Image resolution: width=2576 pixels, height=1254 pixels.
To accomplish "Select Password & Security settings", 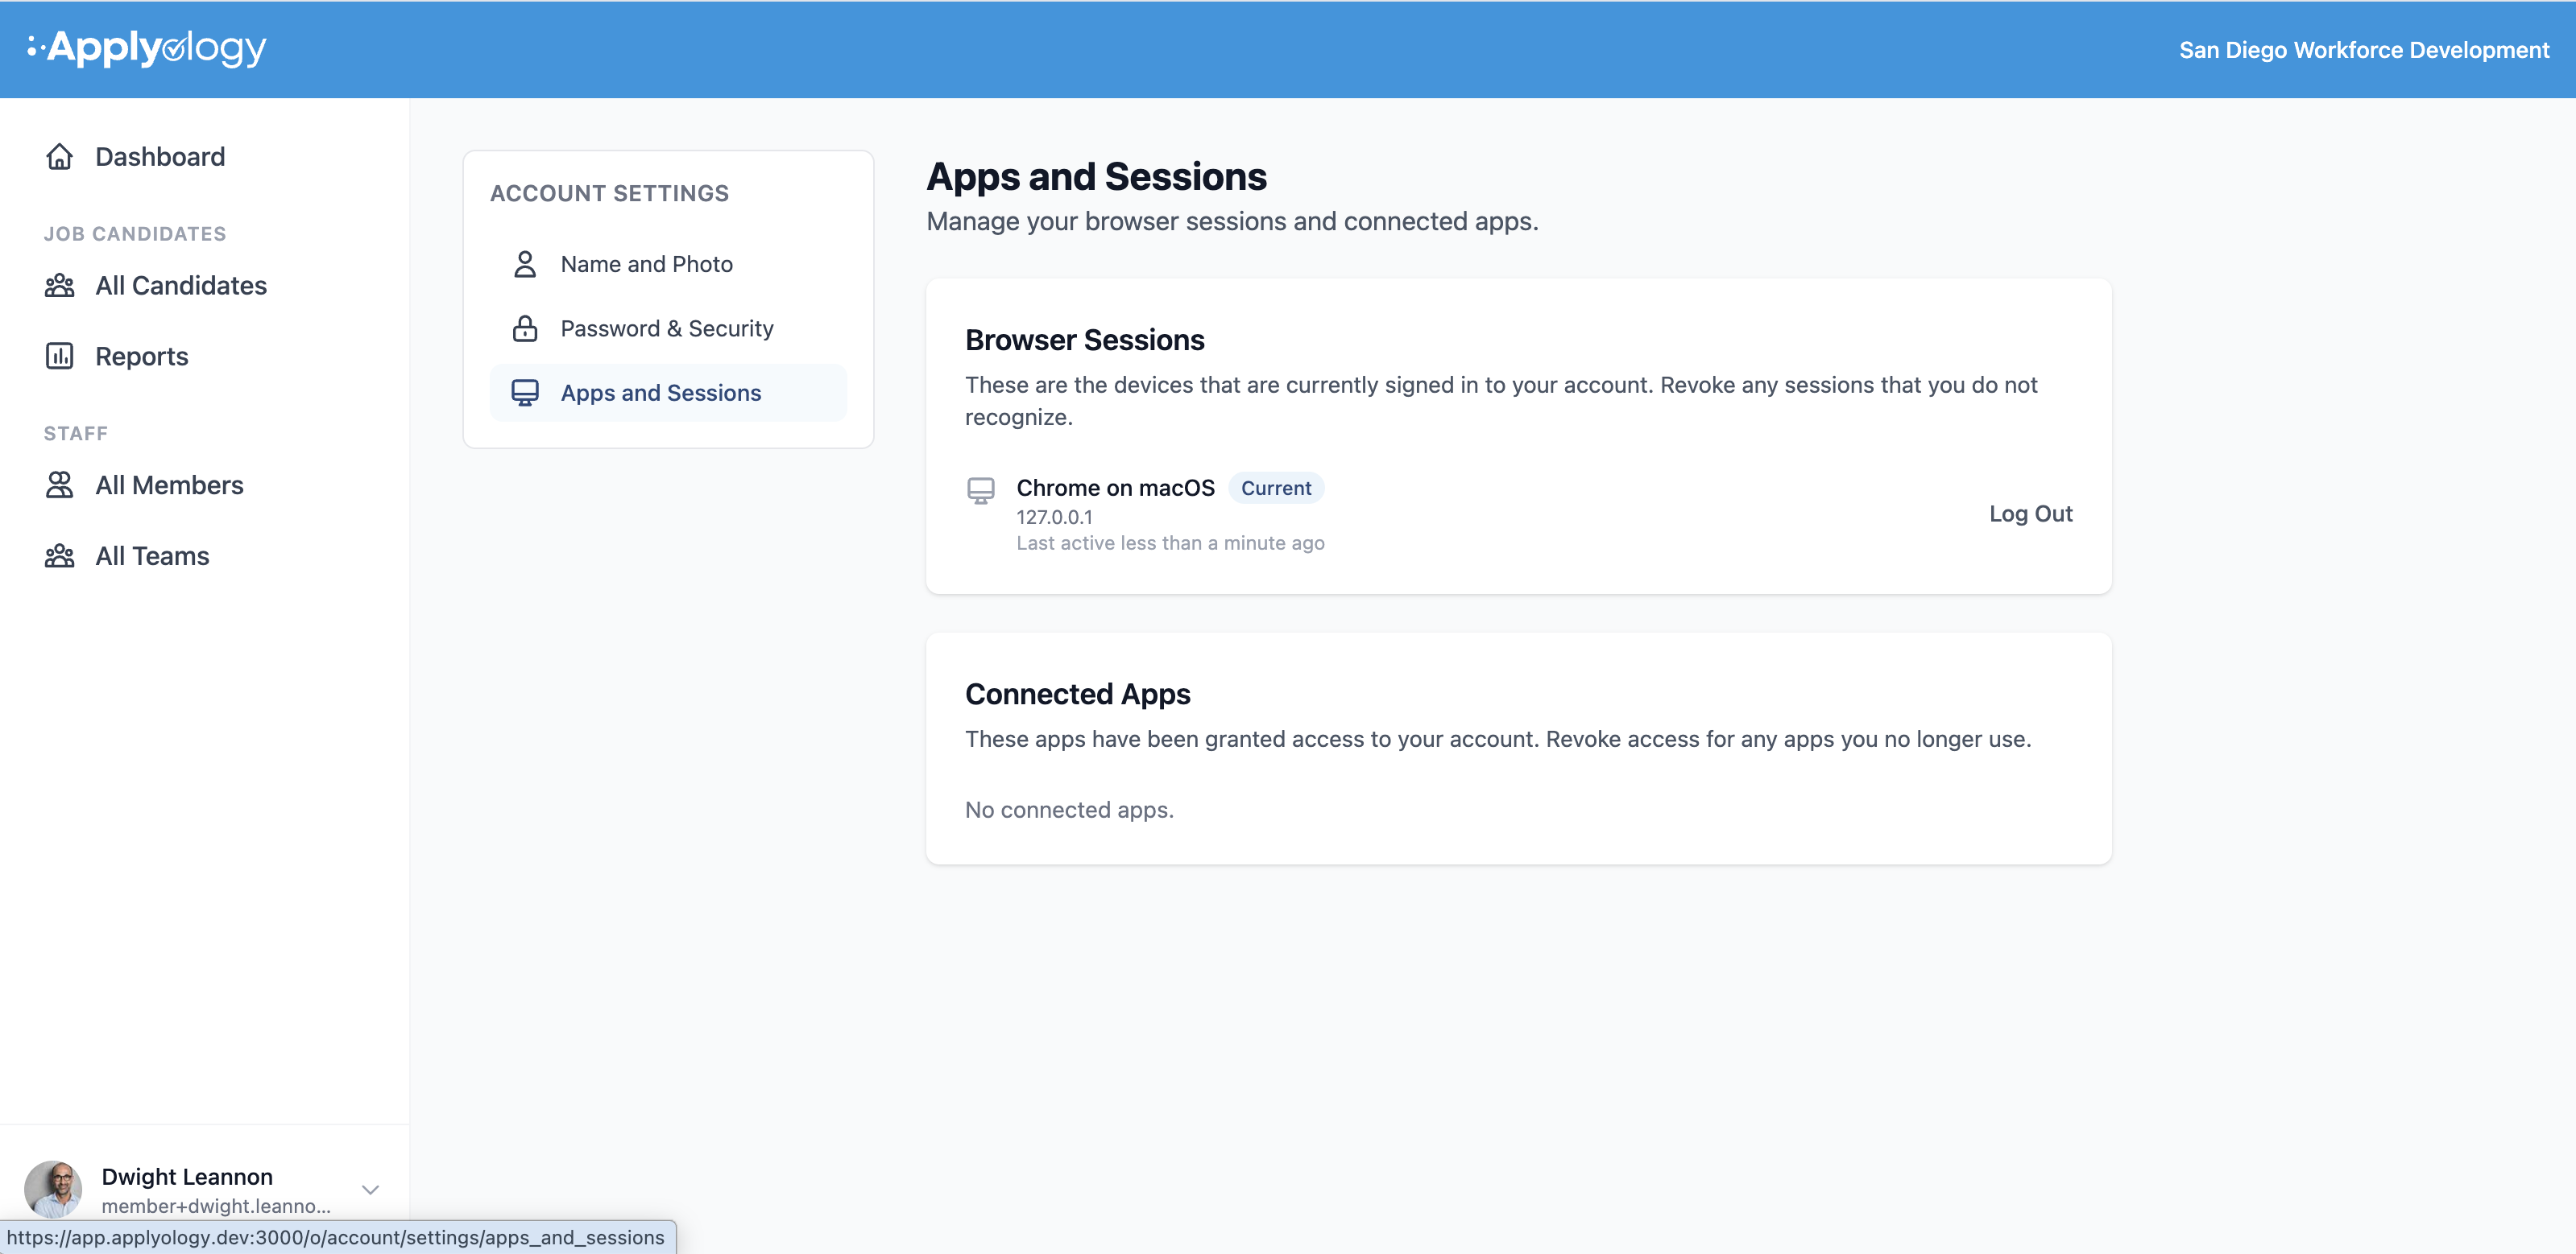I will point(668,328).
